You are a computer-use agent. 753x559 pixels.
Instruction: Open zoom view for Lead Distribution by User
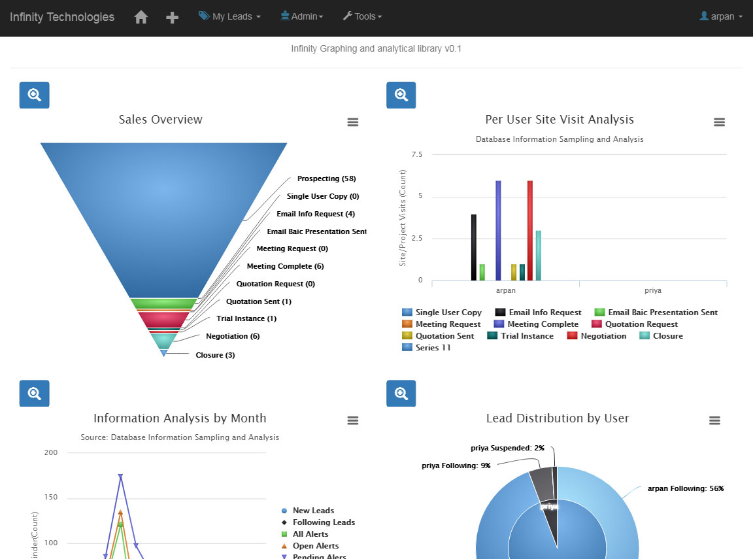401,394
